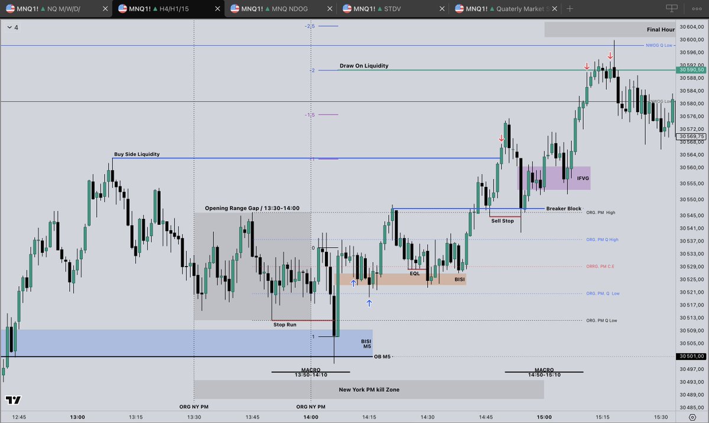Click the 15:00 time axis label
Screen dimensions: 709x423
pyautogui.click(x=544, y=417)
